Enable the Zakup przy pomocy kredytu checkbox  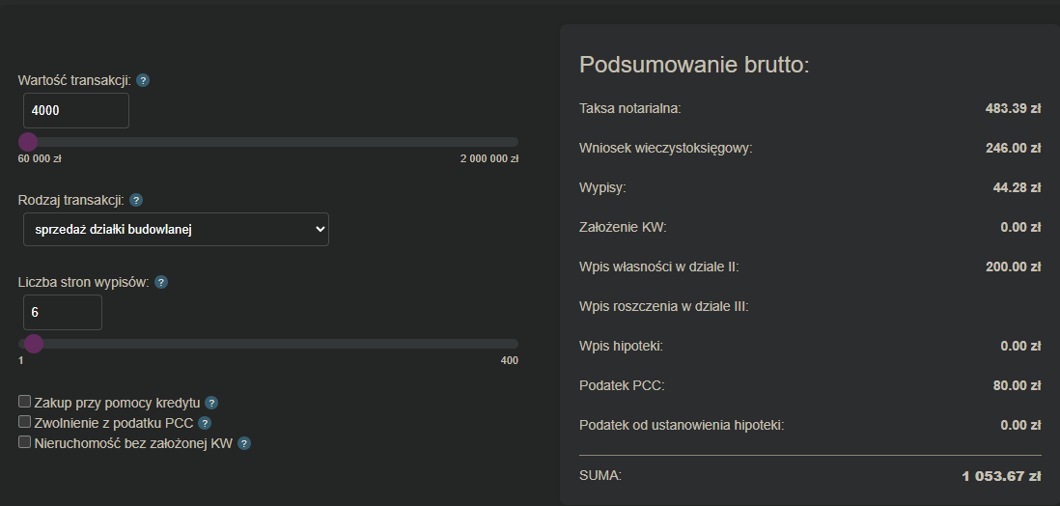pyautogui.click(x=25, y=401)
